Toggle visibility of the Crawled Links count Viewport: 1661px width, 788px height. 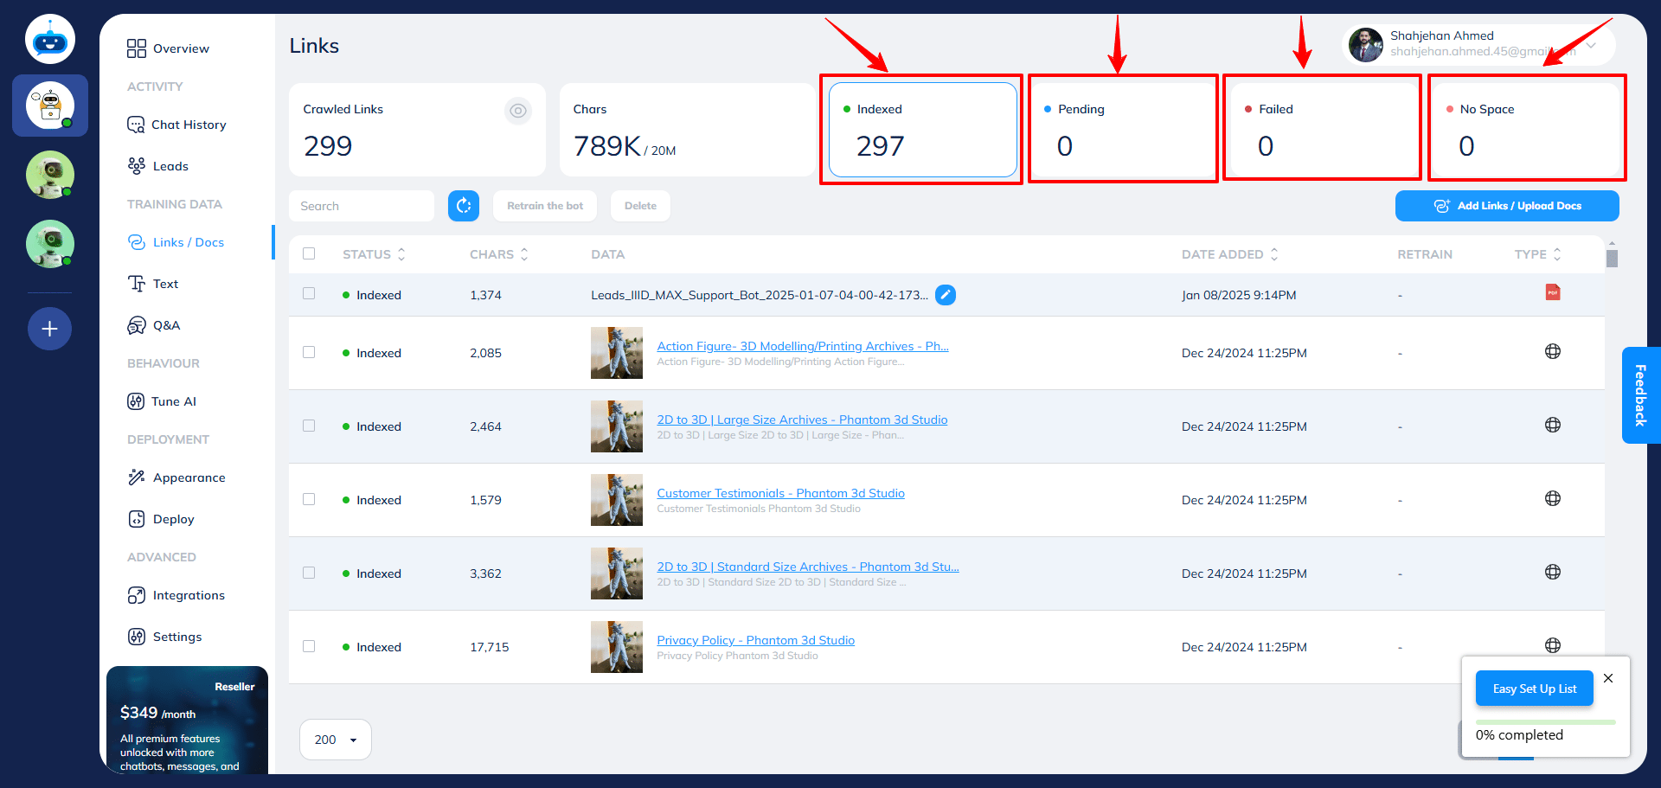pos(518,111)
